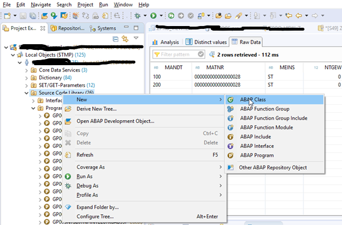Click the New wizard toolbar icon

tap(7, 16)
